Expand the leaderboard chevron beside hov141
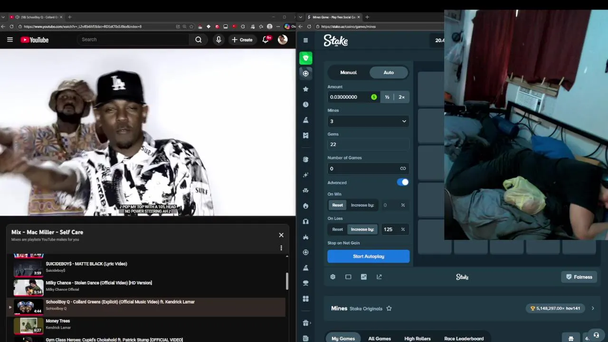The width and height of the screenshot is (608, 342). pos(593,308)
